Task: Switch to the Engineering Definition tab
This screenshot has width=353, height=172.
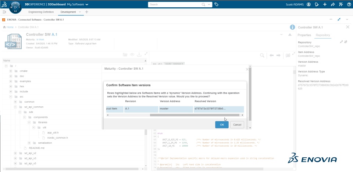Action: (x=41, y=12)
